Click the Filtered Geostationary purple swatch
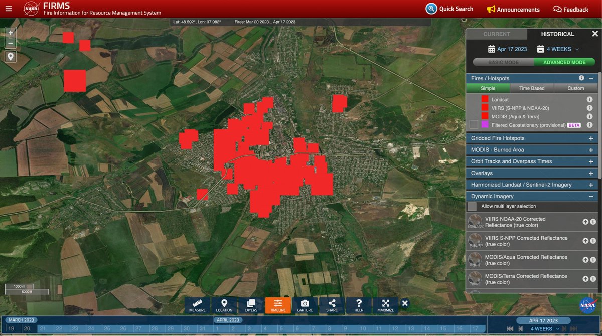The height and width of the screenshot is (336, 602). [x=485, y=124]
